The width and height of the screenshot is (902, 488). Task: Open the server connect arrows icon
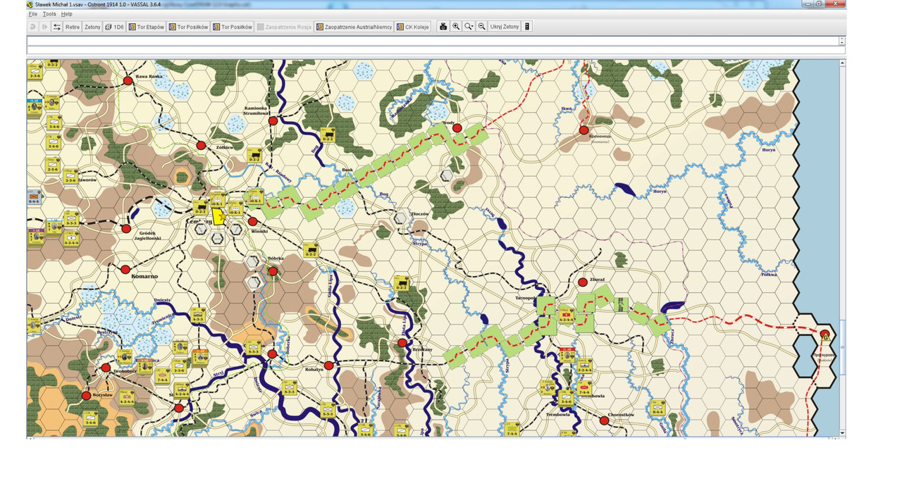point(56,27)
